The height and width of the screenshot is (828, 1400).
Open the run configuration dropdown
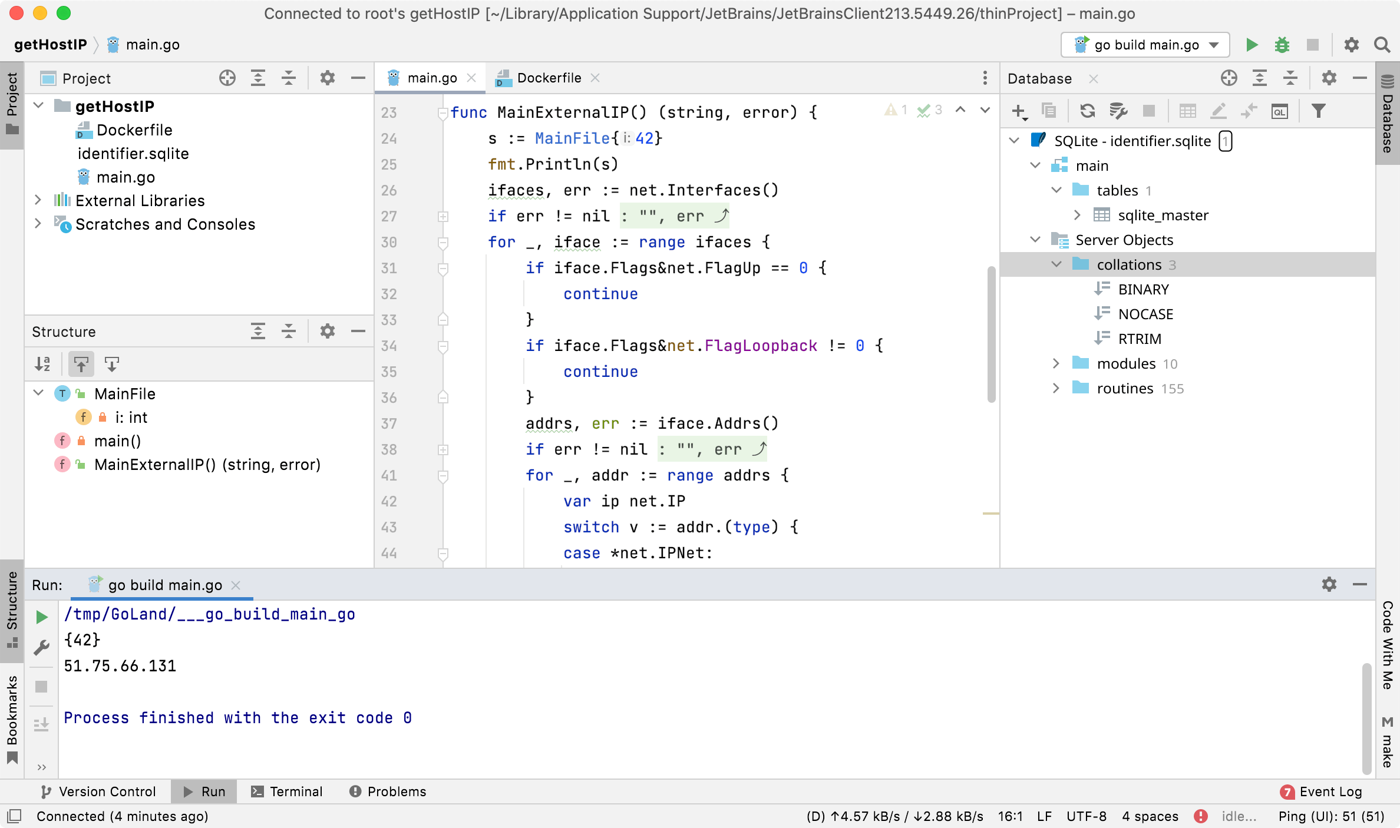click(1213, 44)
